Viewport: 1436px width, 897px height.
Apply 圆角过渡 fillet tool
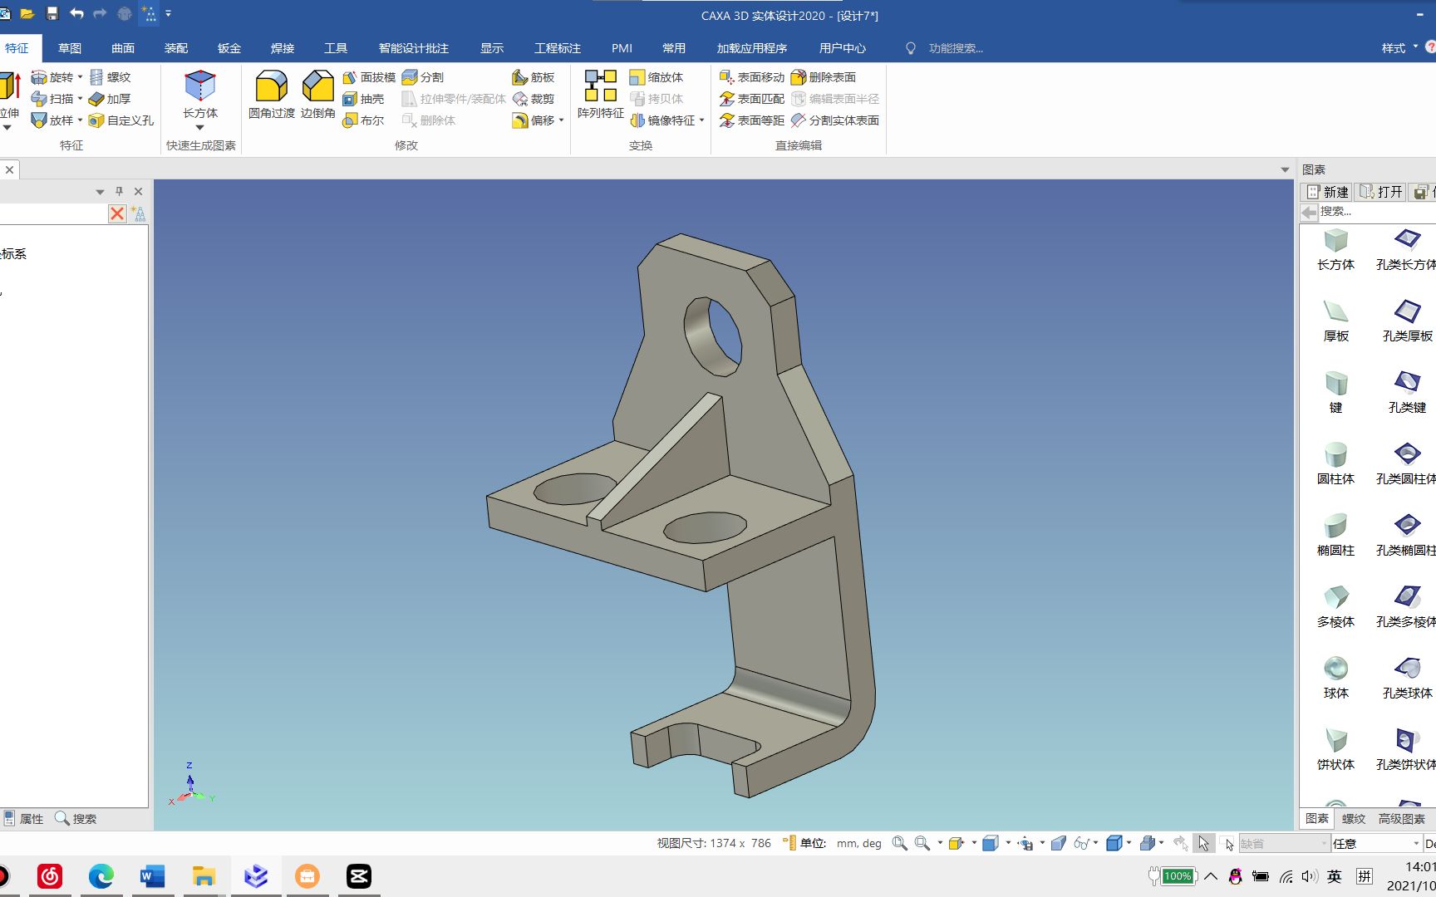click(x=272, y=95)
